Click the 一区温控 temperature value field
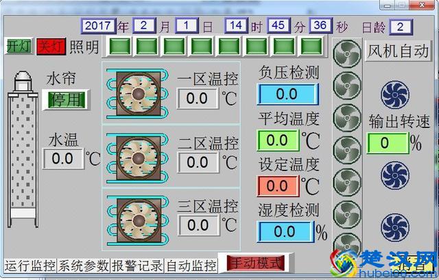This screenshot has height=280, width=439. (198, 99)
